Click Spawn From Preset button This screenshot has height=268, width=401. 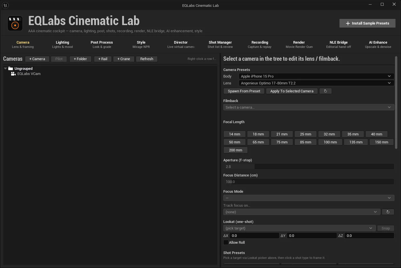pyautogui.click(x=244, y=91)
